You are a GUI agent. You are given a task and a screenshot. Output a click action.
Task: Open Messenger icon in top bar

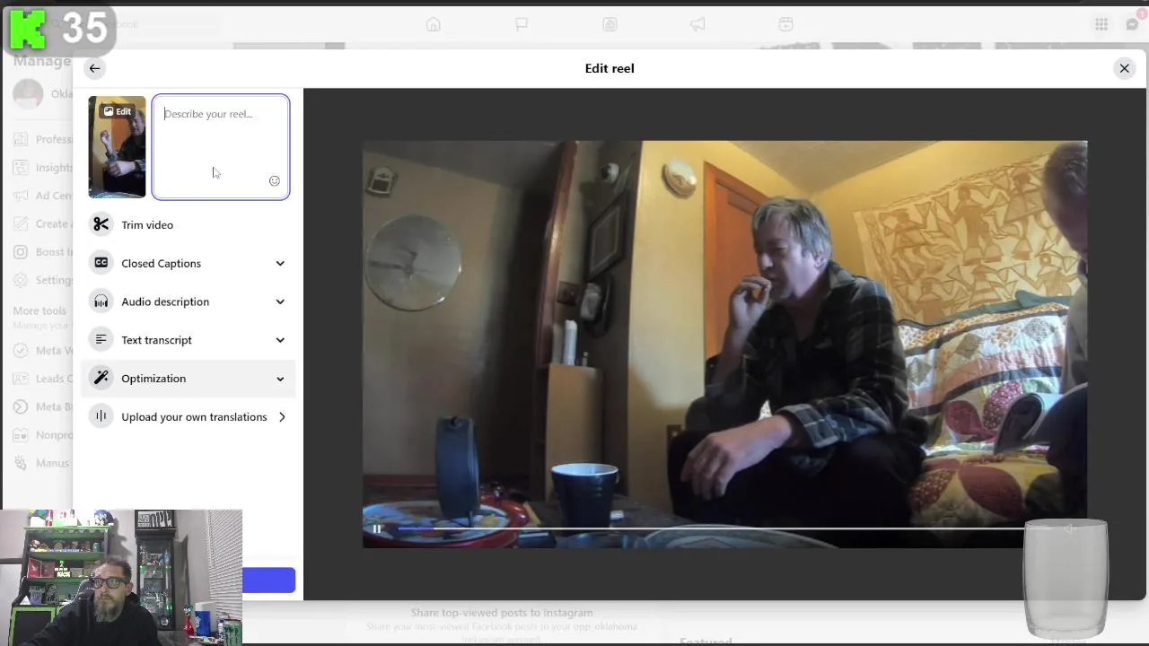(x=1133, y=24)
